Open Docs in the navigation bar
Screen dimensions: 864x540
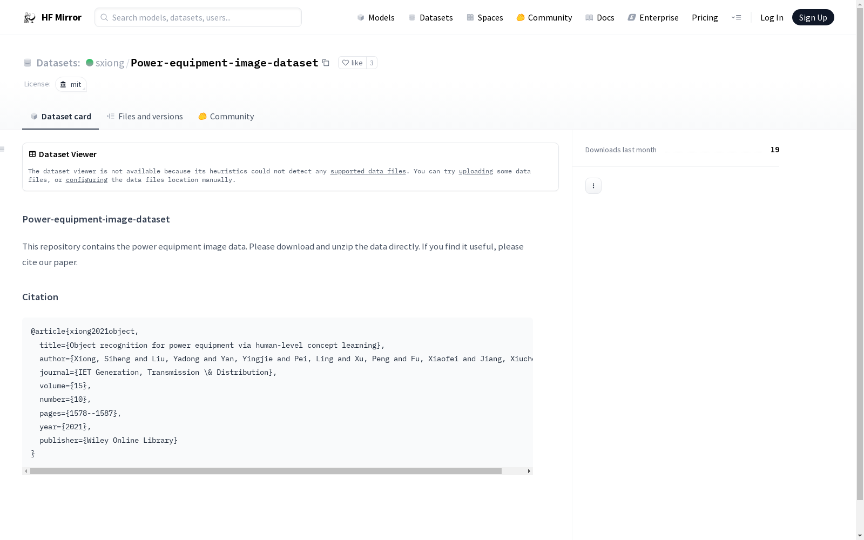click(x=599, y=17)
